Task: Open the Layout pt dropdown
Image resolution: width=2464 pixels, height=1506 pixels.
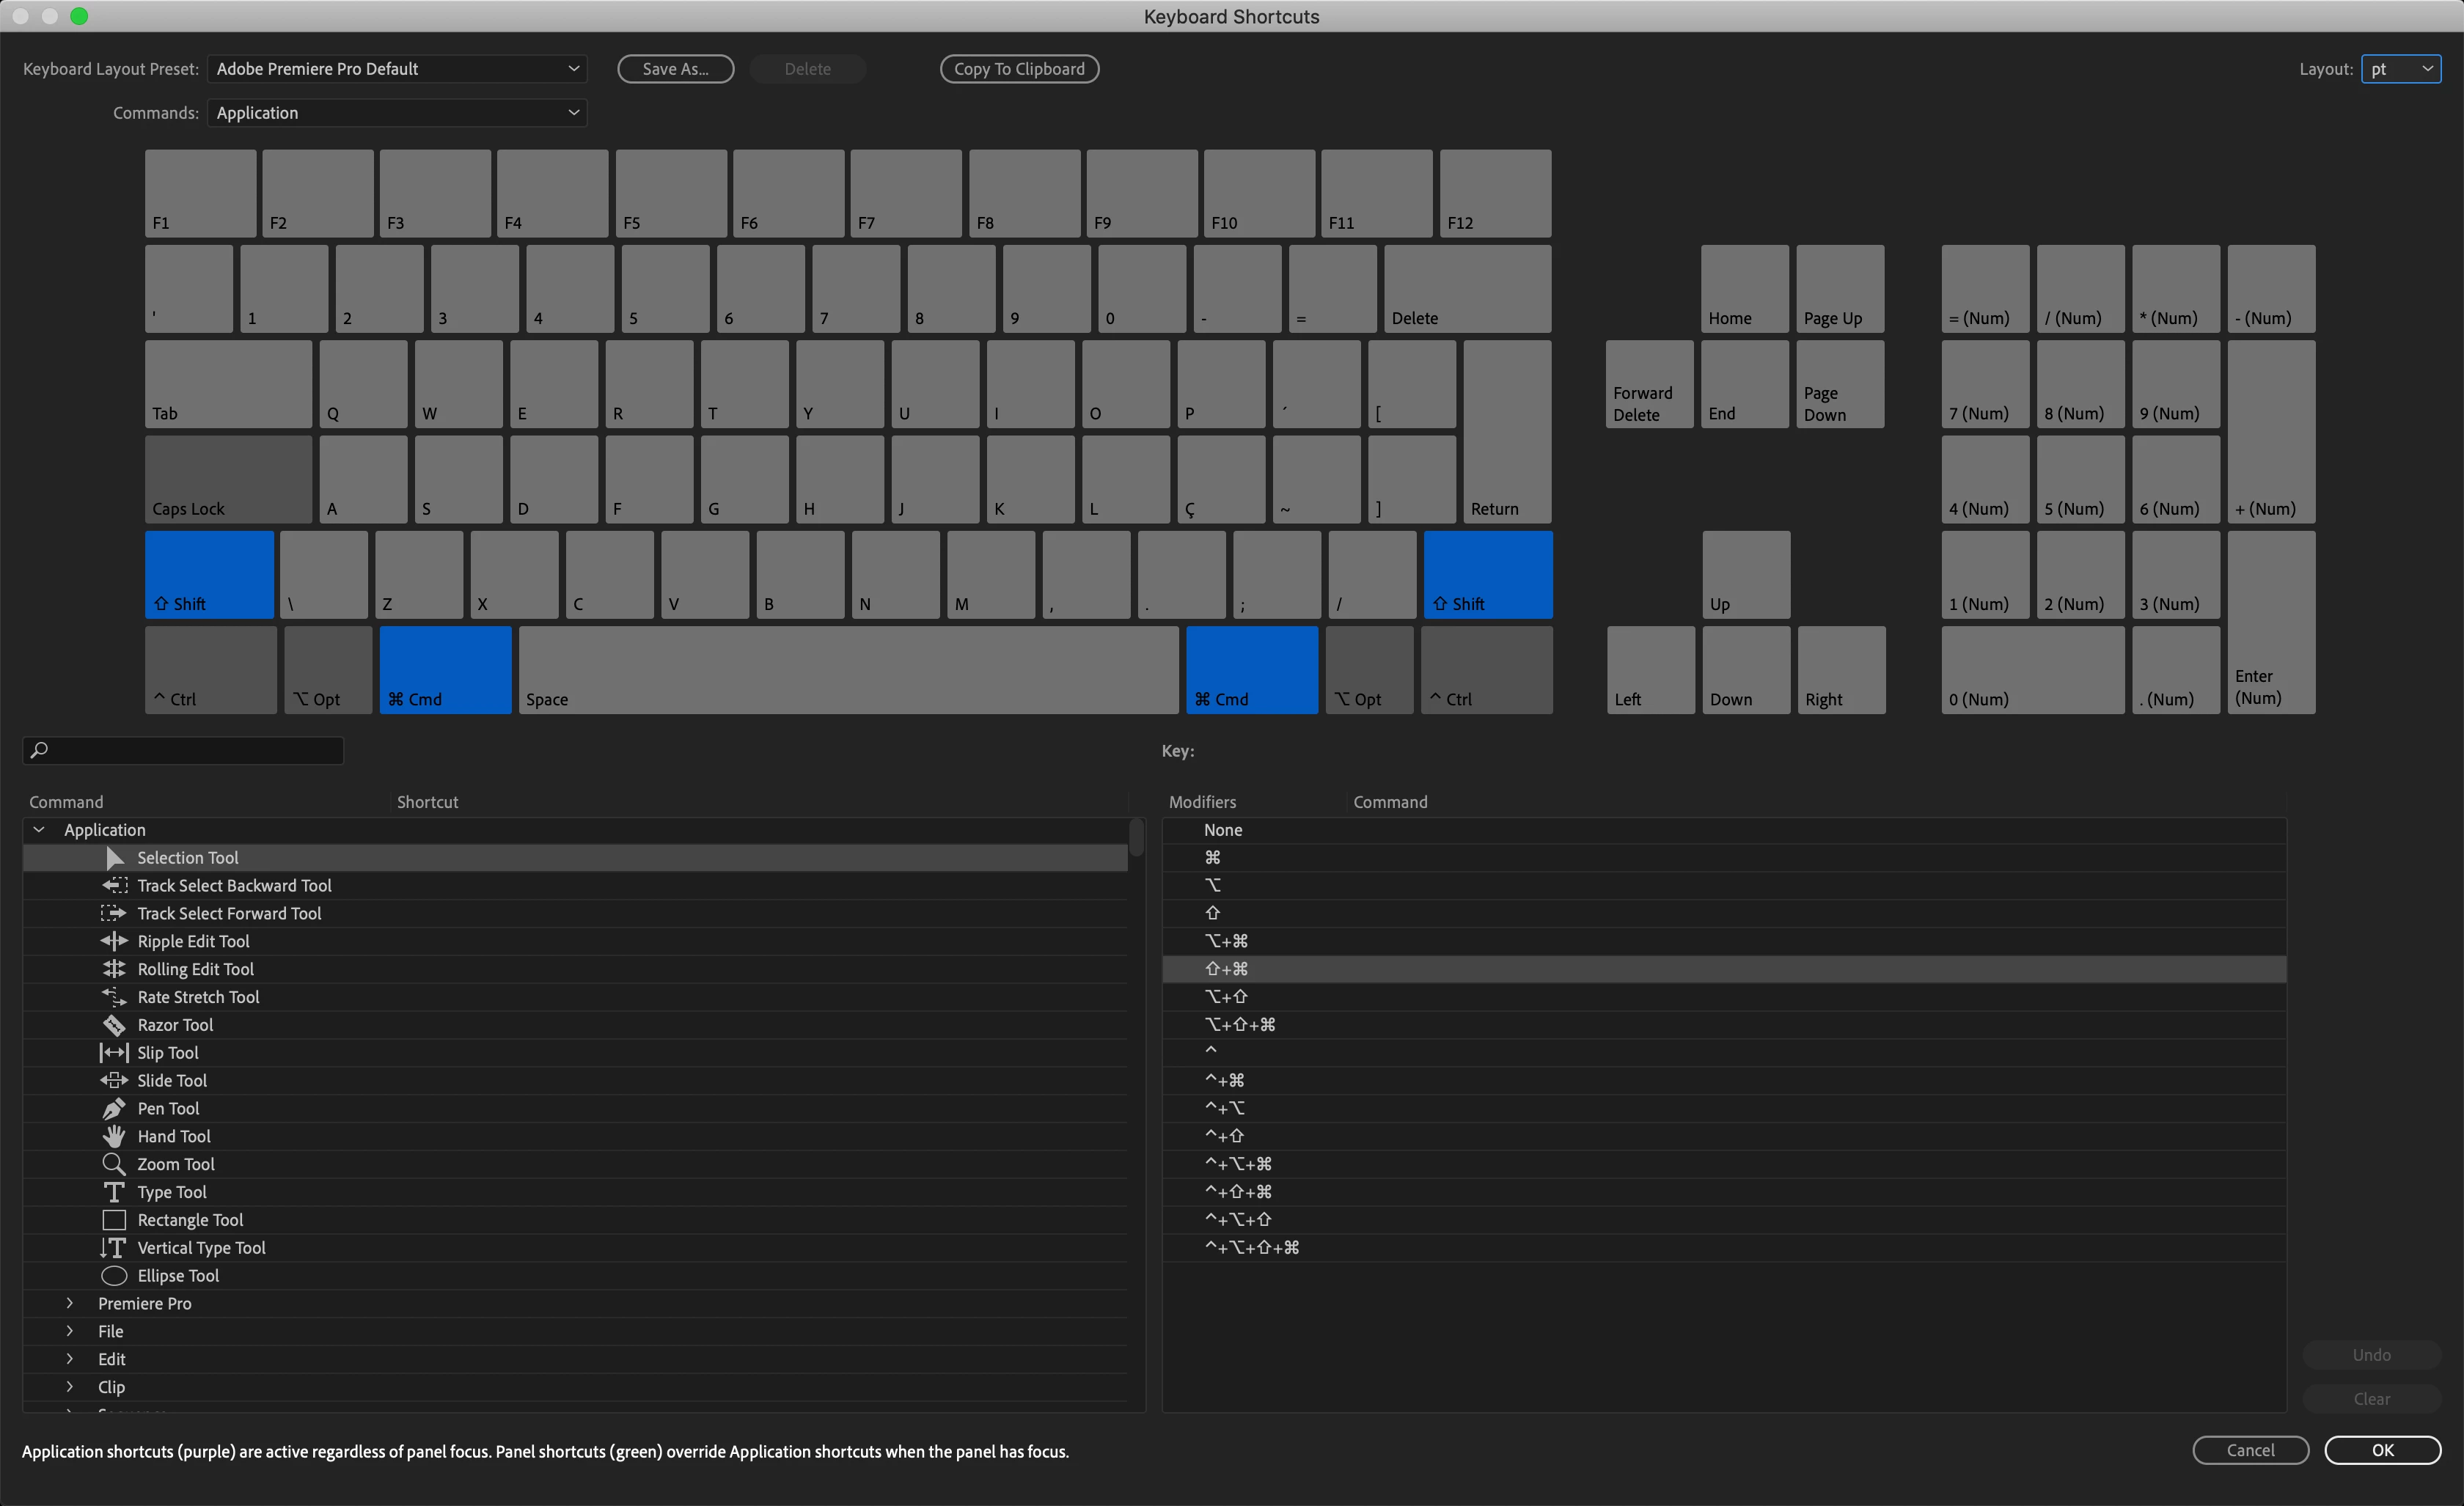Action: click(x=2400, y=69)
